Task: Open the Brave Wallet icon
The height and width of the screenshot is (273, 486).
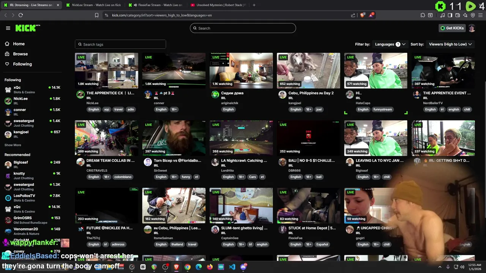Action: pyautogui.click(x=458, y=15)
